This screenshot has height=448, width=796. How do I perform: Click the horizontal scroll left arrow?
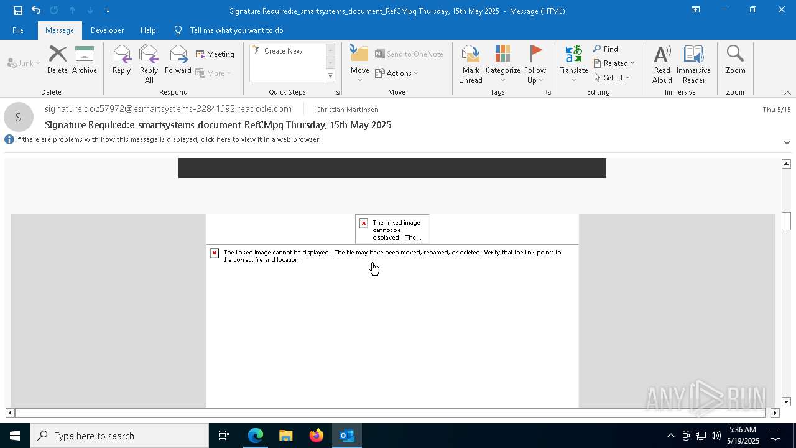[x=10, y=413]
